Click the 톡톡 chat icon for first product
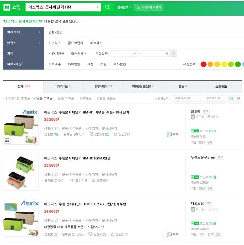 tap(173, 134)
